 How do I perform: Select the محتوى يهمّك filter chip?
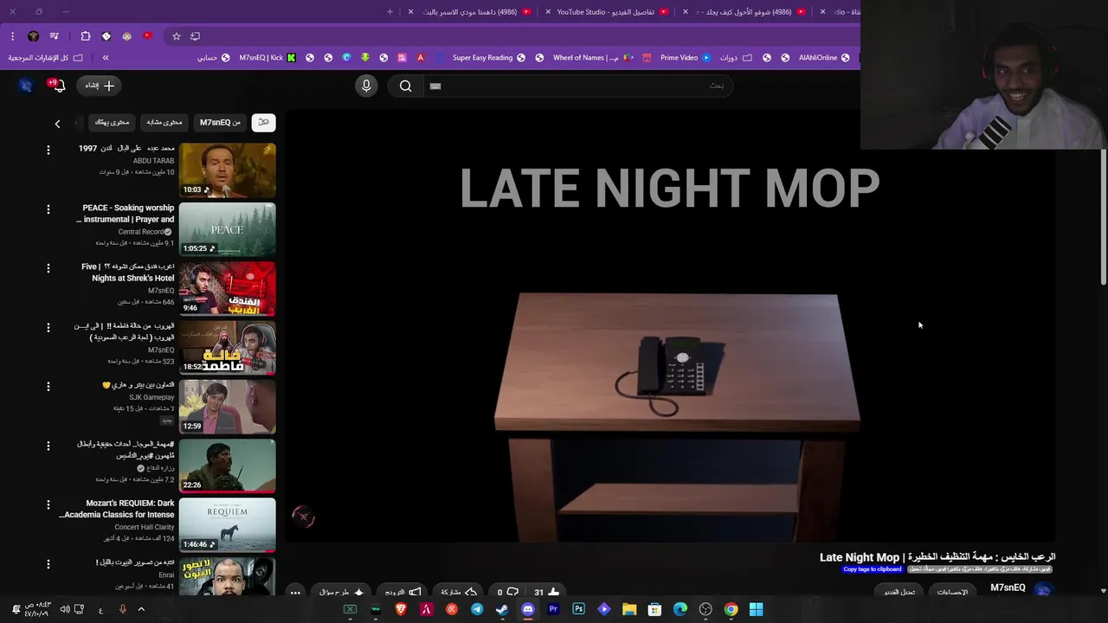tap(112, 122)
